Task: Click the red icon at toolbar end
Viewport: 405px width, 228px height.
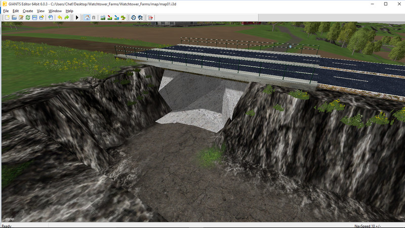Action: [150, 18]
